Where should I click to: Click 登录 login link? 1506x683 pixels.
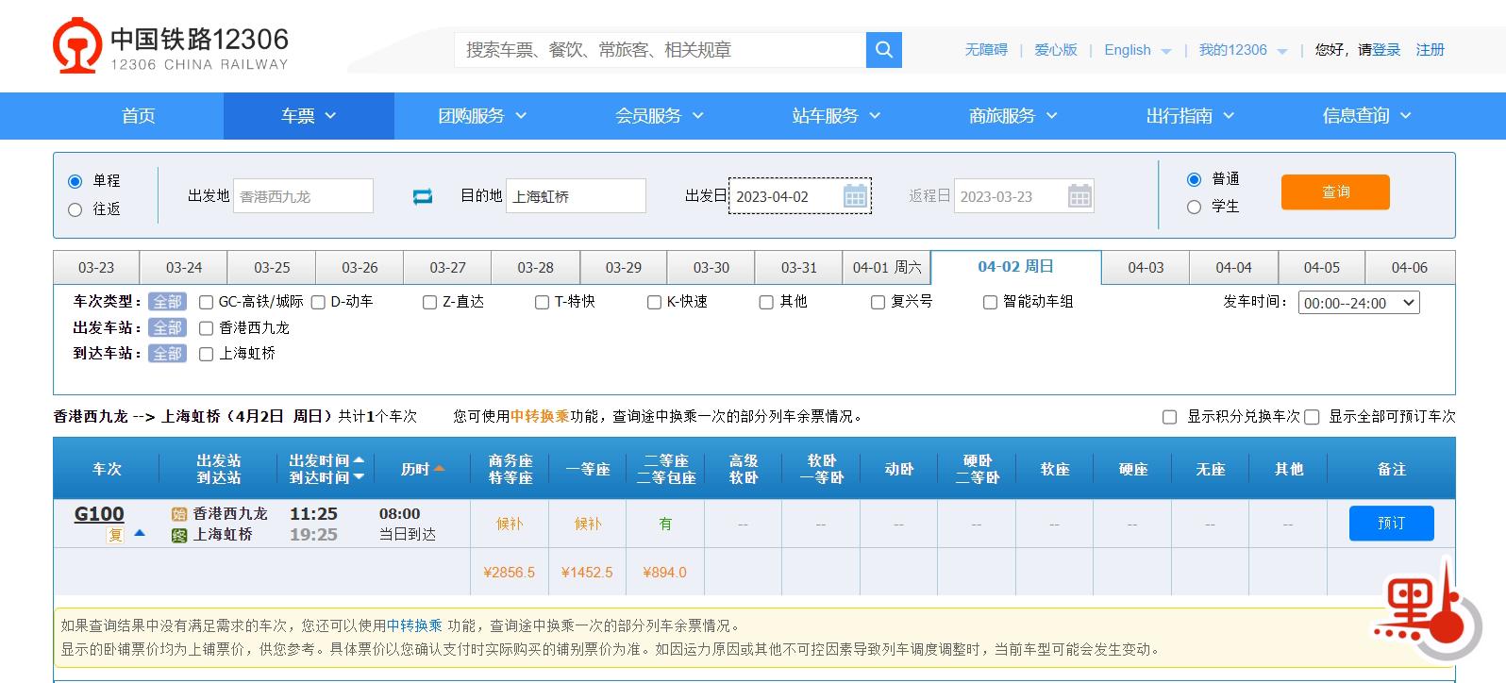coord(1386,50)
